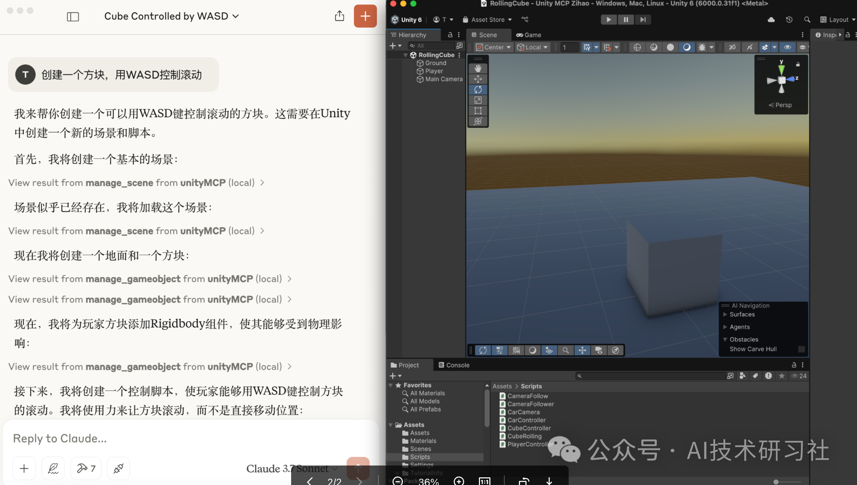Open first manage_scene result from unityMCP
This screenshot has height=485, width=857.
(x=136, y=183)
